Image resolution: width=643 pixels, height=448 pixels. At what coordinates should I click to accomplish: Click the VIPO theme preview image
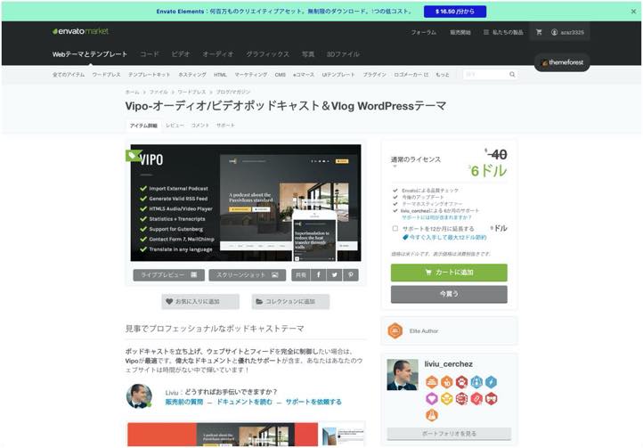click(x=246, y=203)
